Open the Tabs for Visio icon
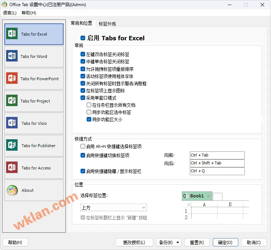271x250 pixels. tap(12, 123)
